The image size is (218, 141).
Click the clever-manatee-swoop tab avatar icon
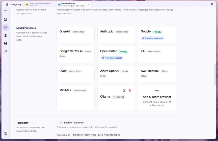(x=26, y=5)
